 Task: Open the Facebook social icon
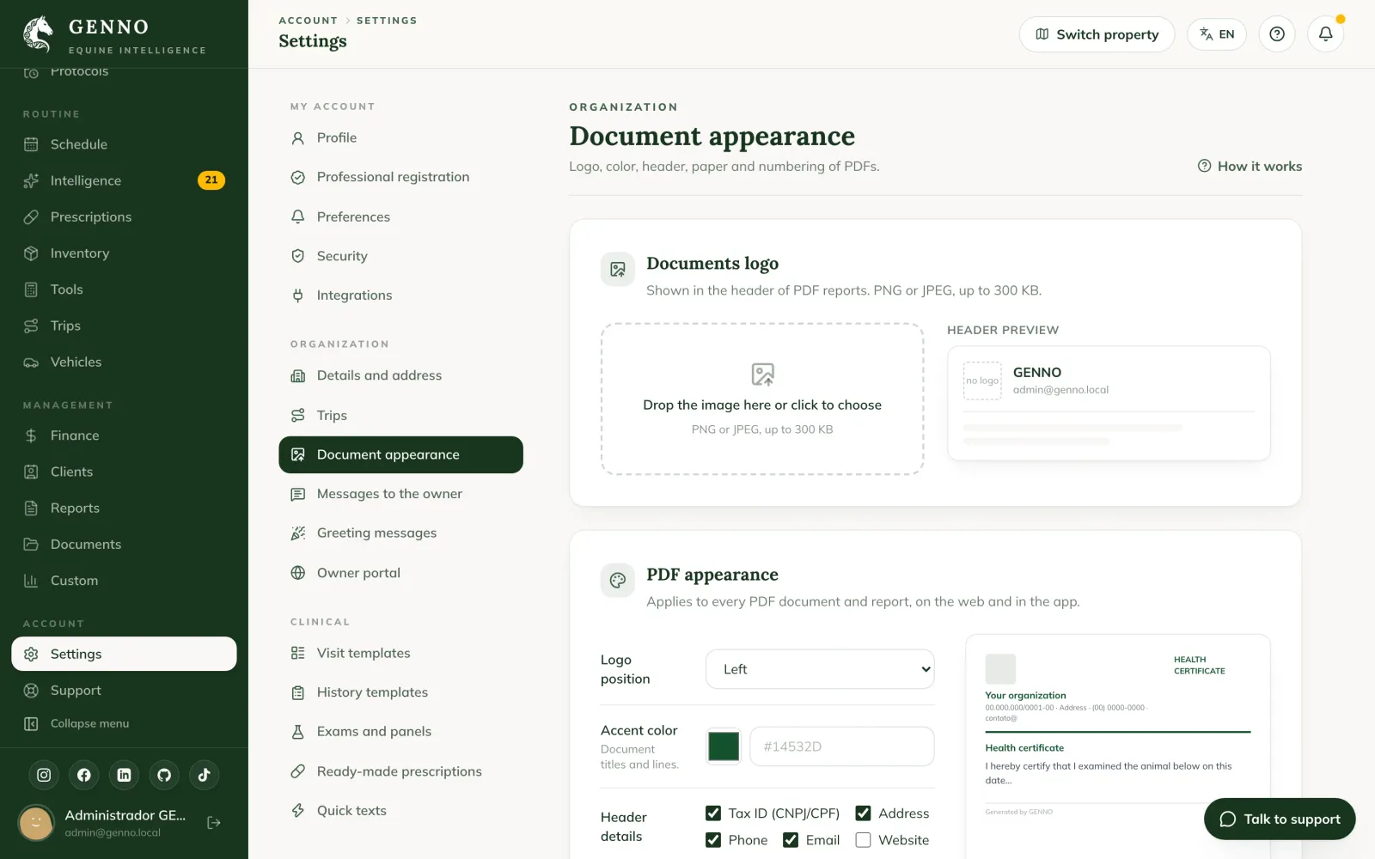tap(84, 775)
